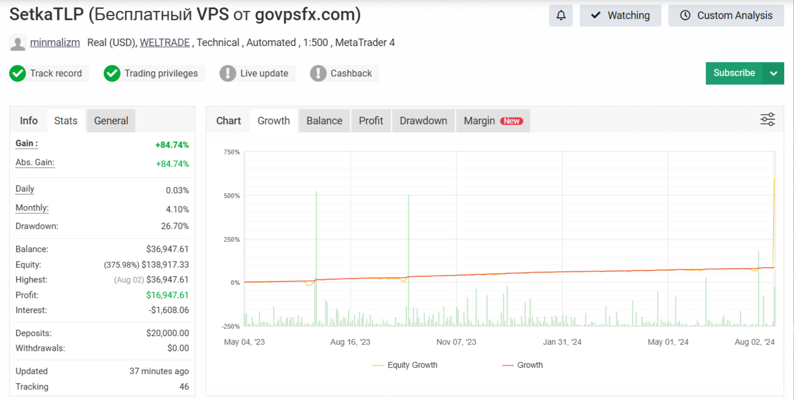Click the Gain label
Image resolution: width=794 pixels, height=400 pixels.
[26, 143]
